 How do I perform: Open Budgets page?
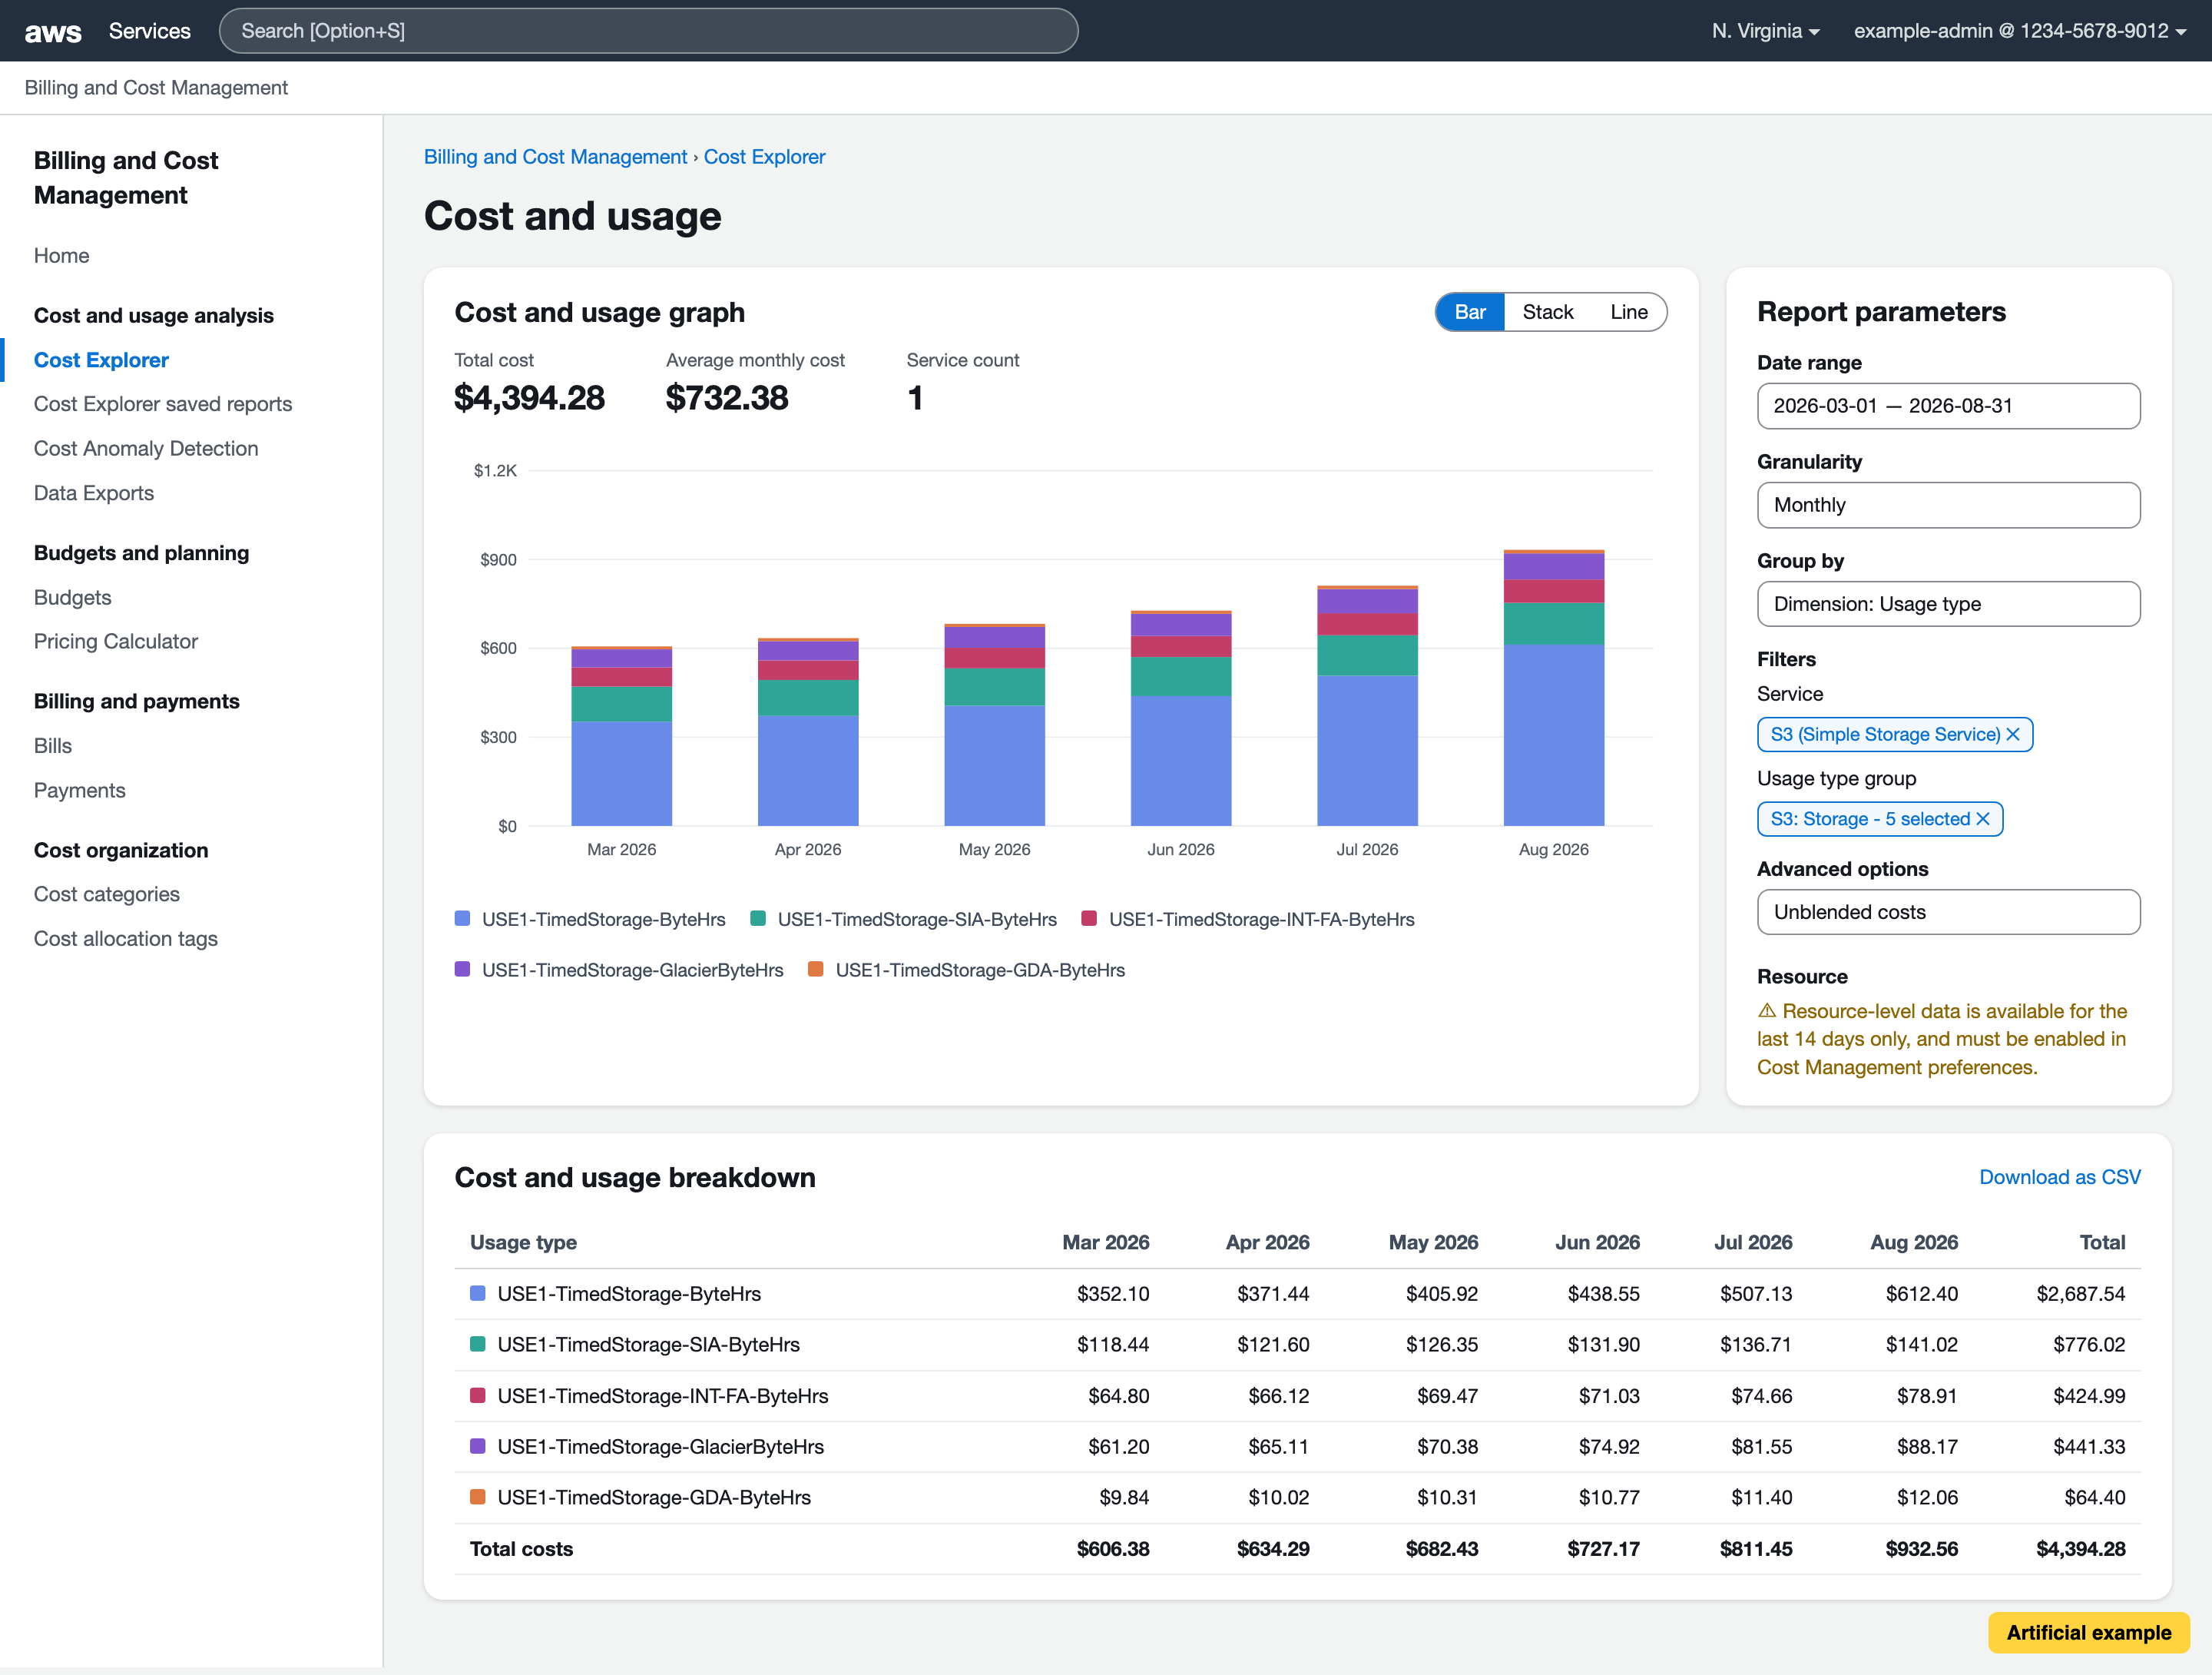coord(73,597)
